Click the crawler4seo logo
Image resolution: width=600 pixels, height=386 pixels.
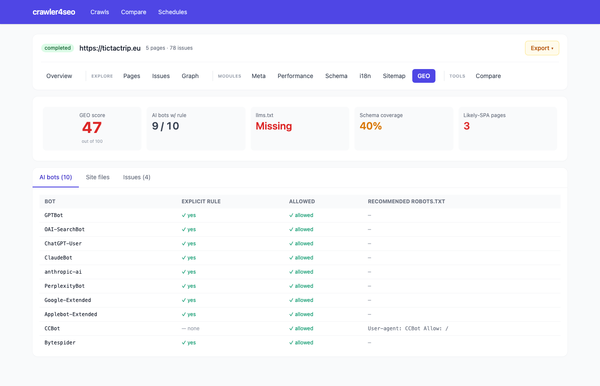click(54, 12)
